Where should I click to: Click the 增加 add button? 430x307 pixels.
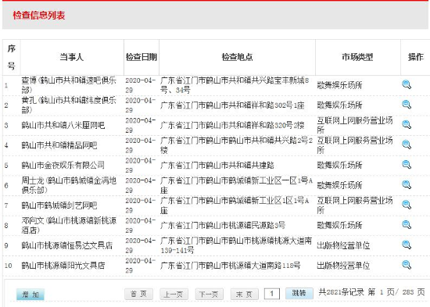click(30, 295)
